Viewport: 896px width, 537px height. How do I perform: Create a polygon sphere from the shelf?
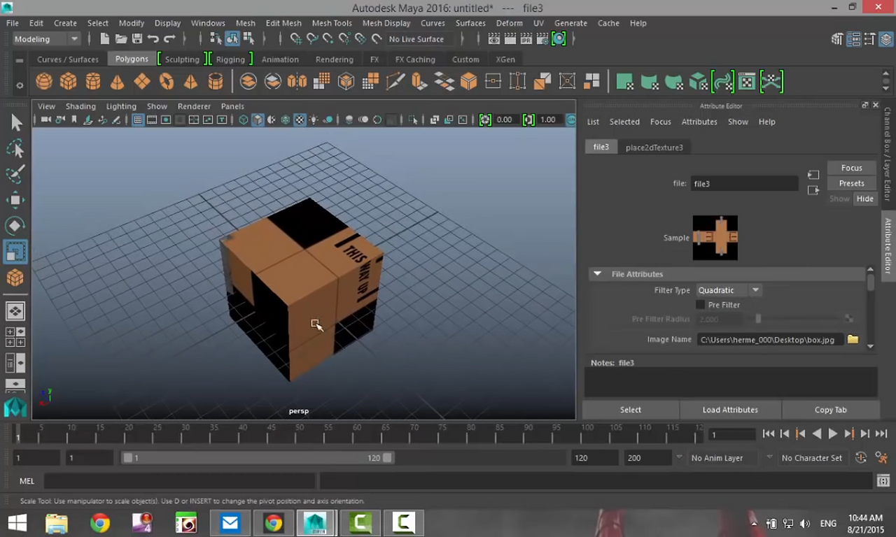43,82
